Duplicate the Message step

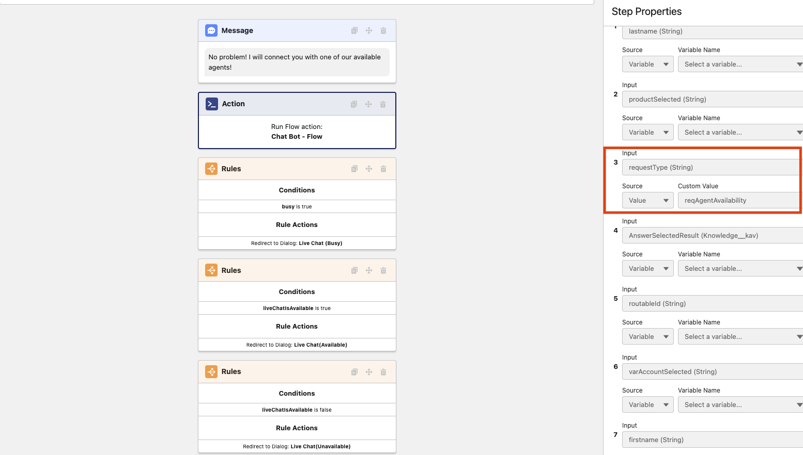(354, 30)
